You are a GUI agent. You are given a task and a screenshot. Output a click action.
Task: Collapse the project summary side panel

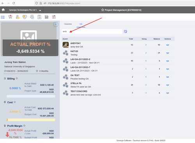pos(56,24)
